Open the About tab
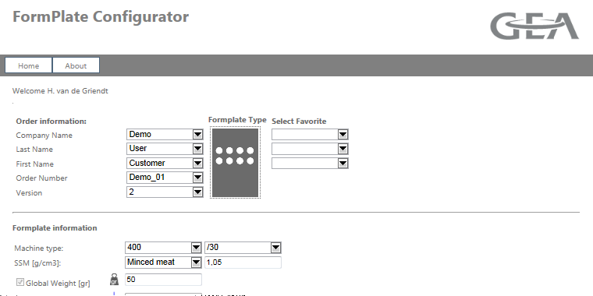 tap(76, 65)
